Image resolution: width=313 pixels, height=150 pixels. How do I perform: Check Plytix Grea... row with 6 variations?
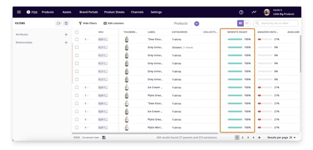pyautogui.click(x=77, y=120)
